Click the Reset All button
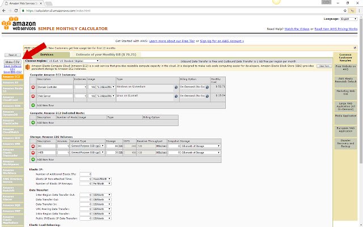 tap(12, 55)
